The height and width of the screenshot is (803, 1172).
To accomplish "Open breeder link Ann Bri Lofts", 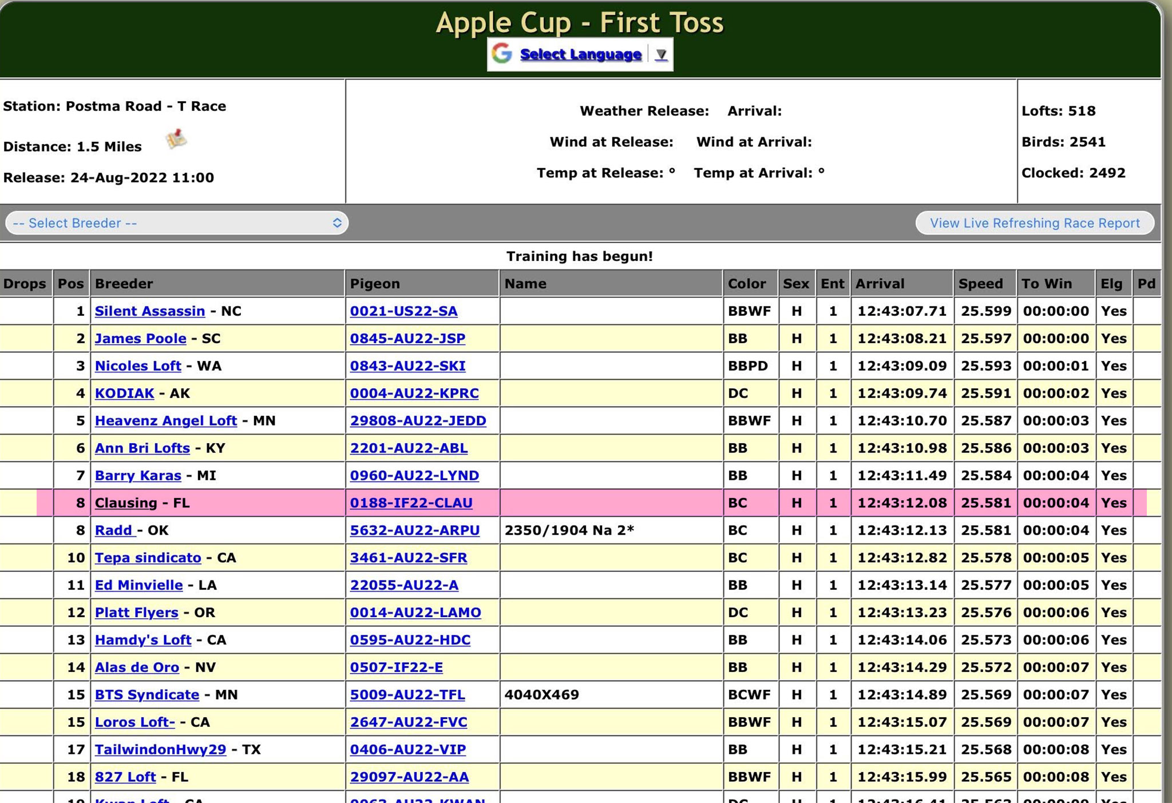I will coord(142,448).
